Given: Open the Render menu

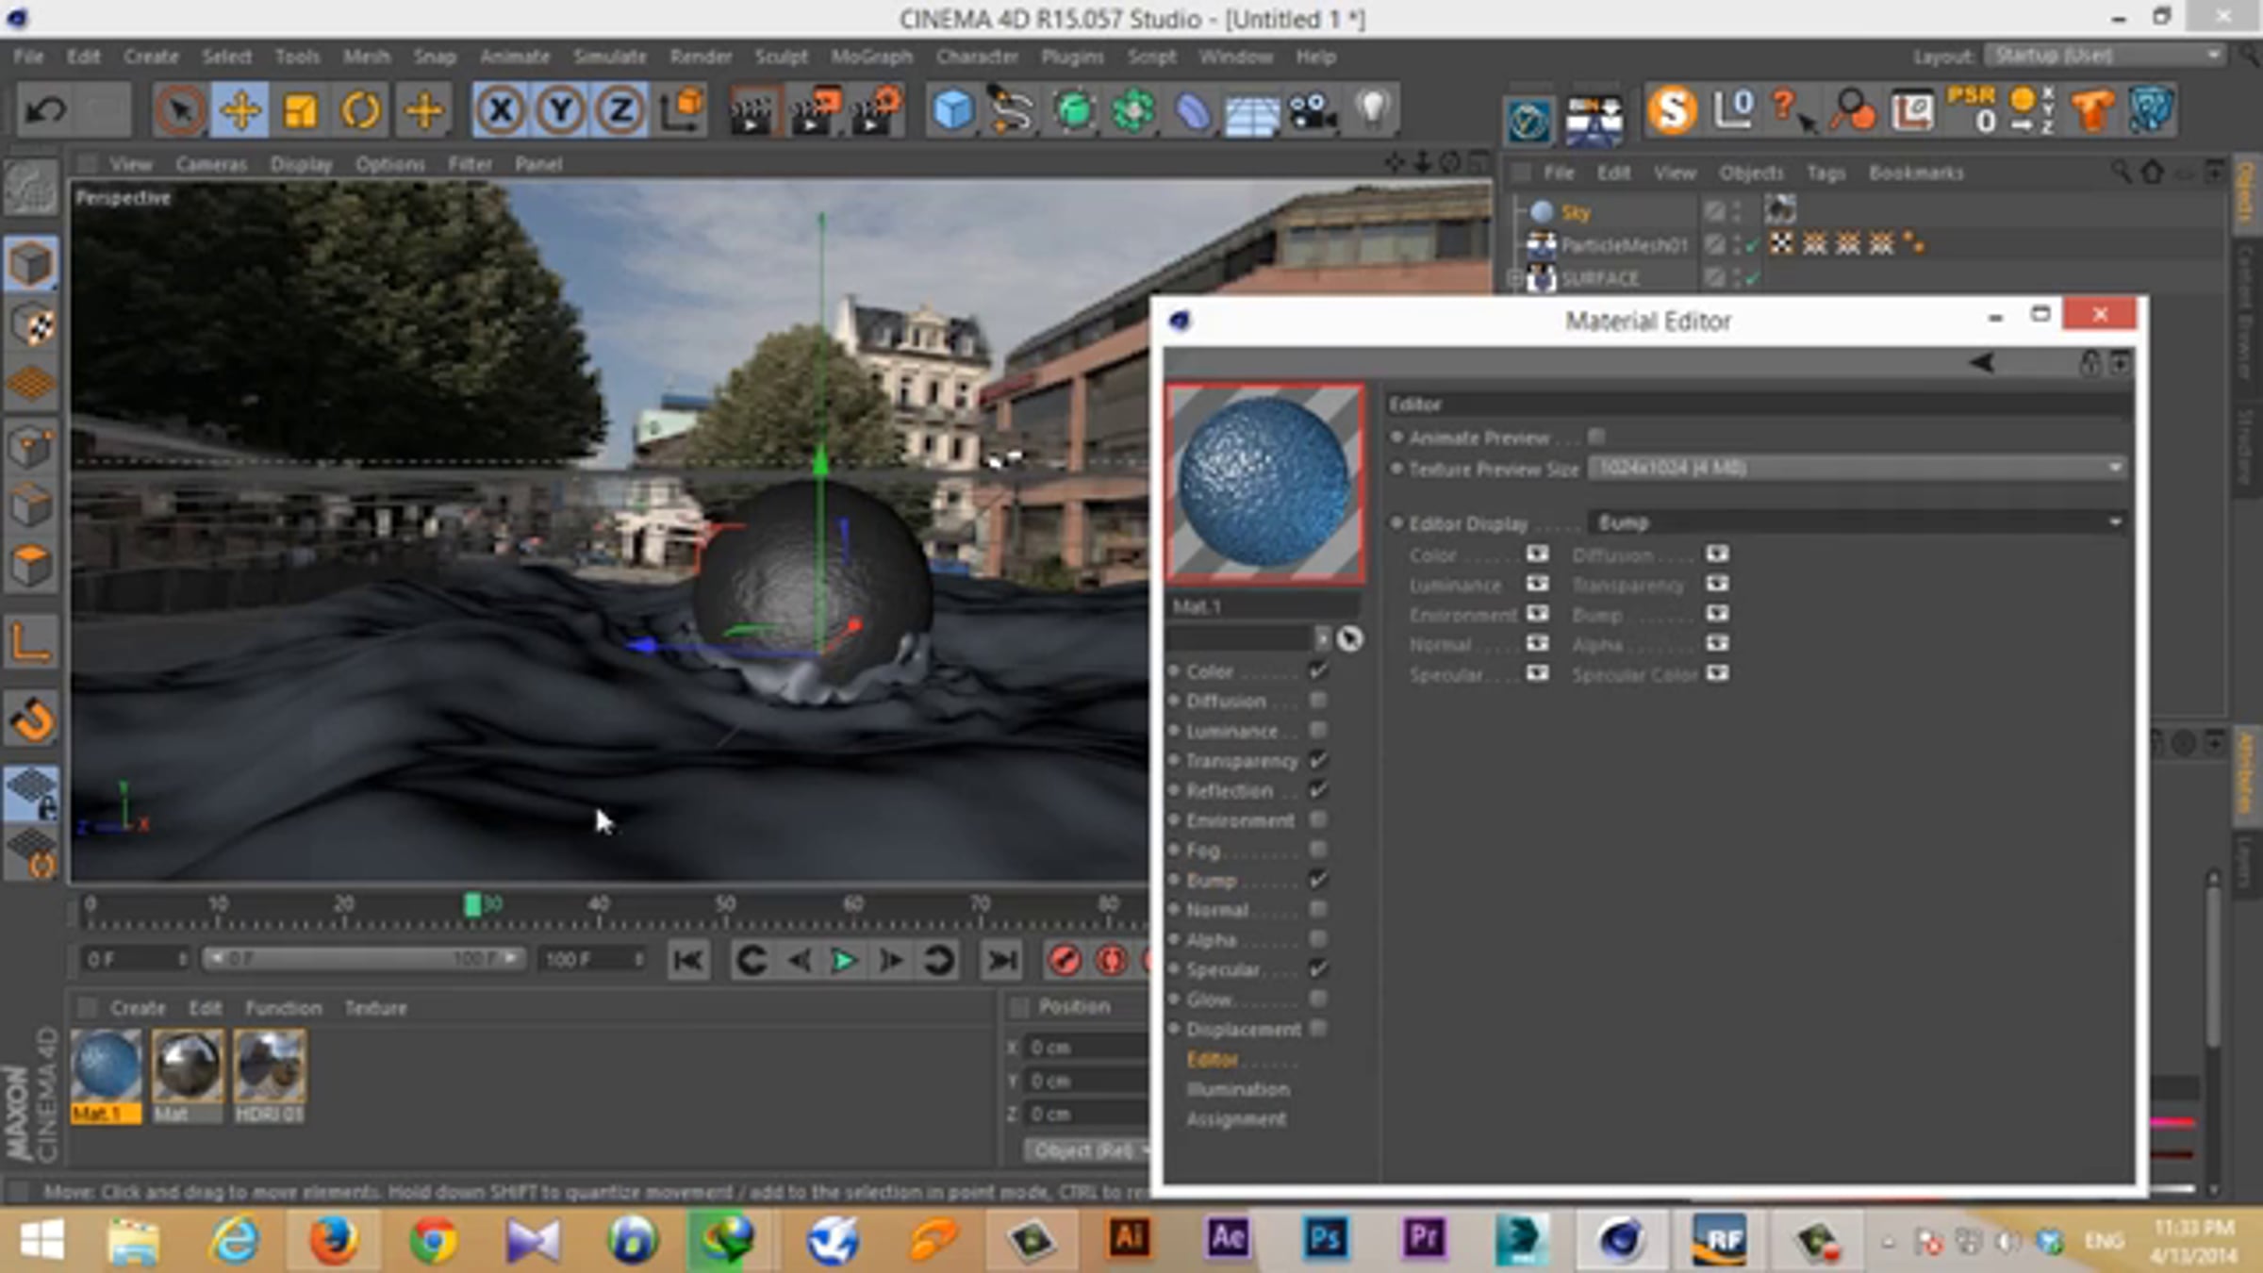Looking at the screenshot, I should tap(701, 57).
